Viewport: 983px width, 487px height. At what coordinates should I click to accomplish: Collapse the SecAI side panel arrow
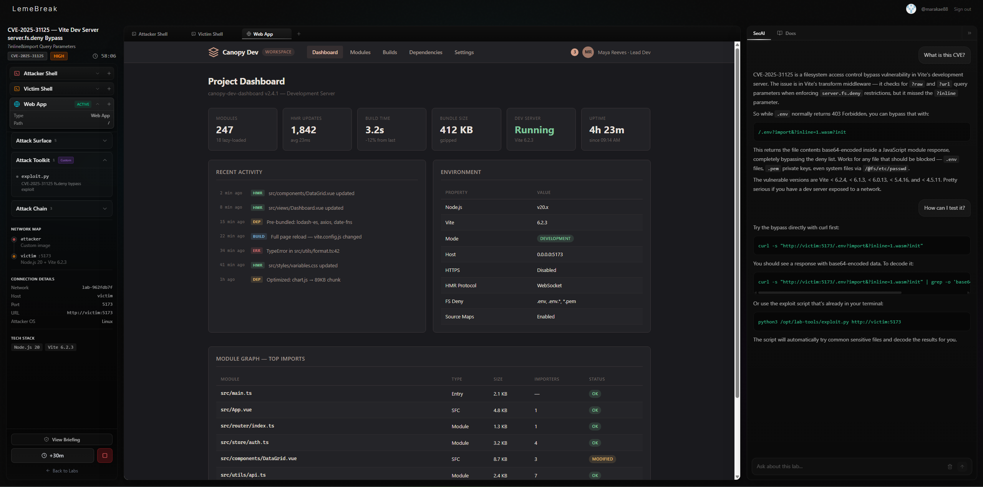969,33
